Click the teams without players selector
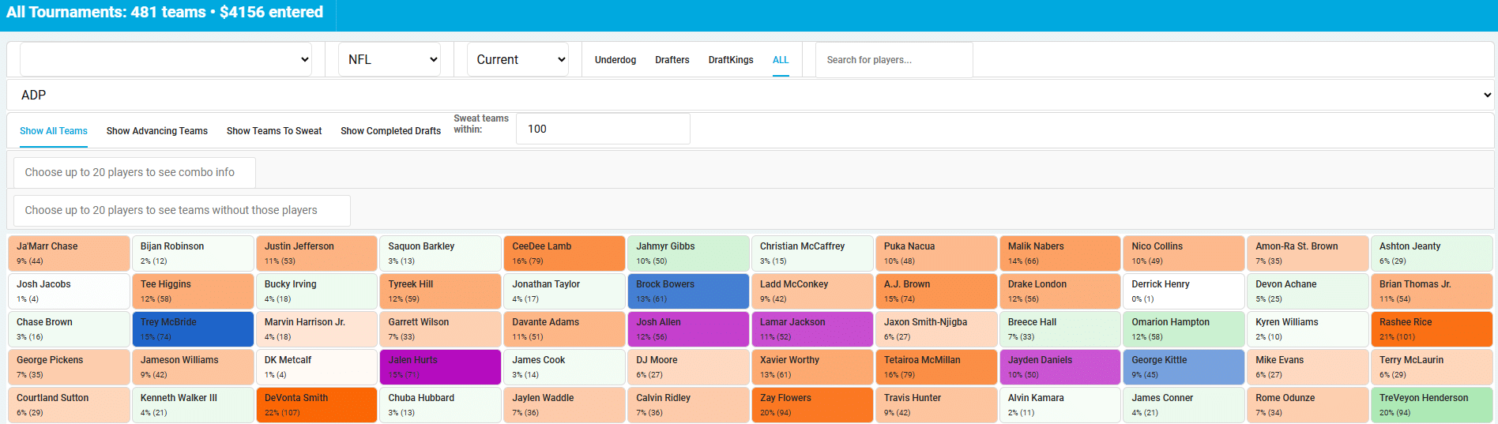1498x424 pixels. [182, 210]
